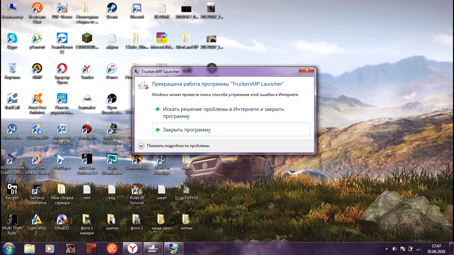This screenshot has width=454, height=255.
Task: Open the volume control in tray
Action: (x=395, y=248)
